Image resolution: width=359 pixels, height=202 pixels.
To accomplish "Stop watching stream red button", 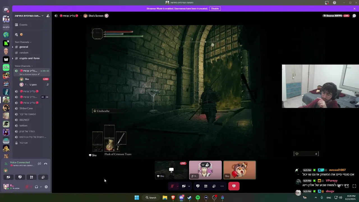I will coord(234,186).
